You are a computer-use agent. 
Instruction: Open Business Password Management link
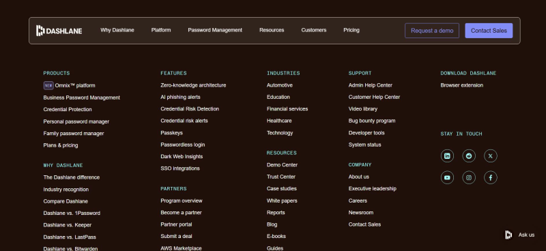81,98
